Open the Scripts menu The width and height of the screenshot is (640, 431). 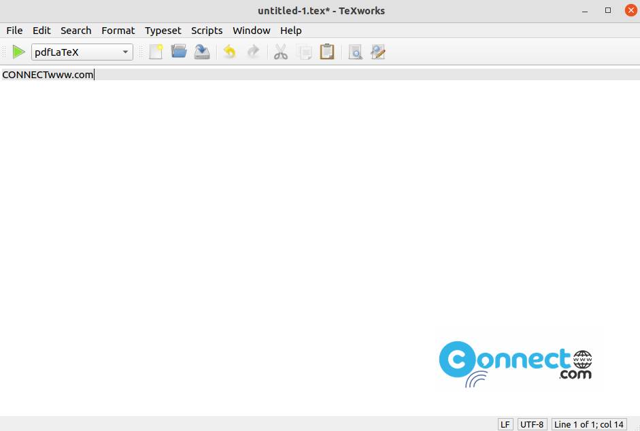(x=207, y=31)
